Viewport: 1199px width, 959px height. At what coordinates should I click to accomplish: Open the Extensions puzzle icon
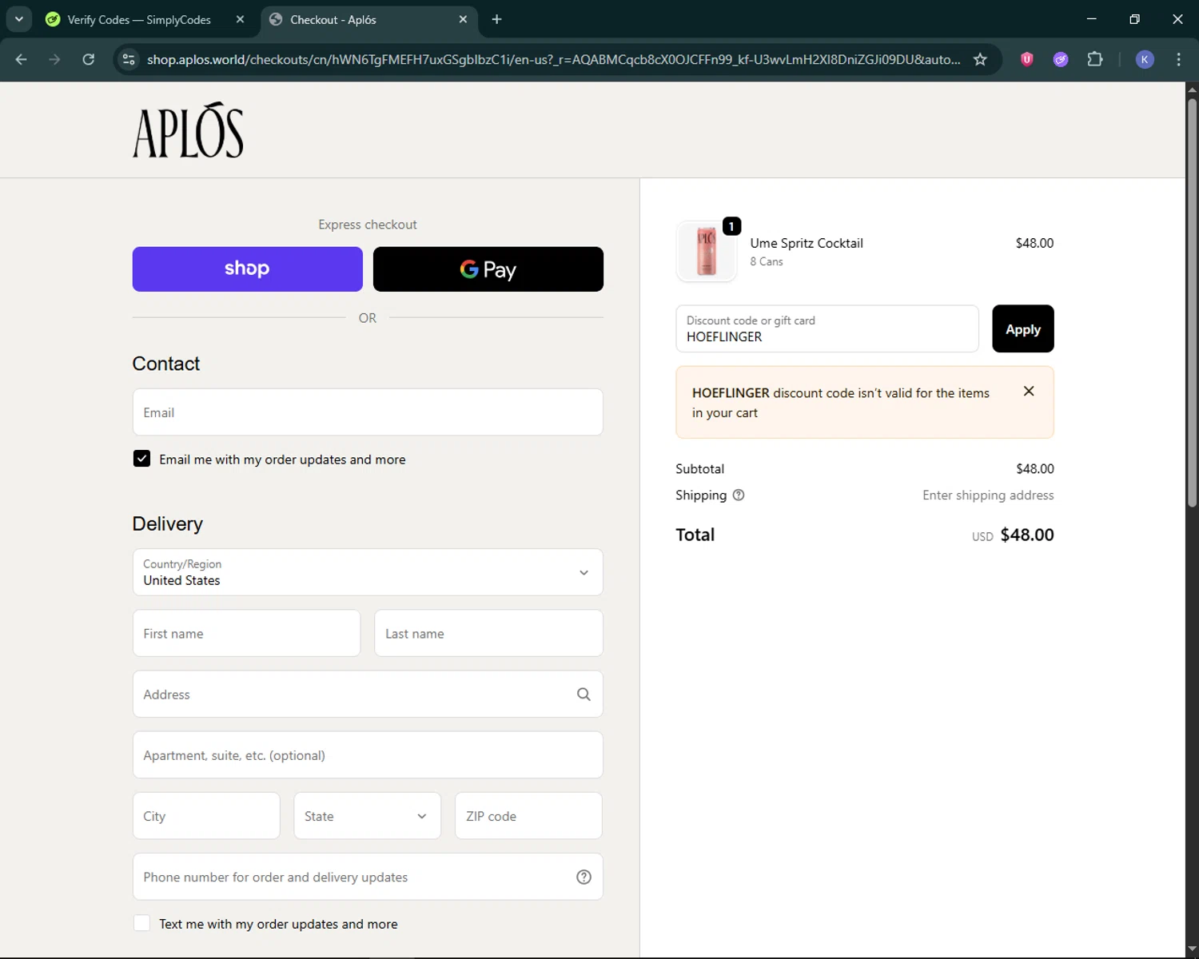tap(1095, 59)
